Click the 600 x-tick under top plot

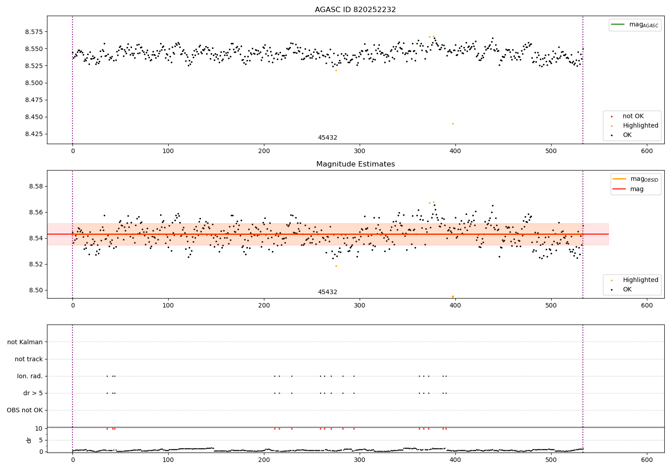click(x=647, y=151)
